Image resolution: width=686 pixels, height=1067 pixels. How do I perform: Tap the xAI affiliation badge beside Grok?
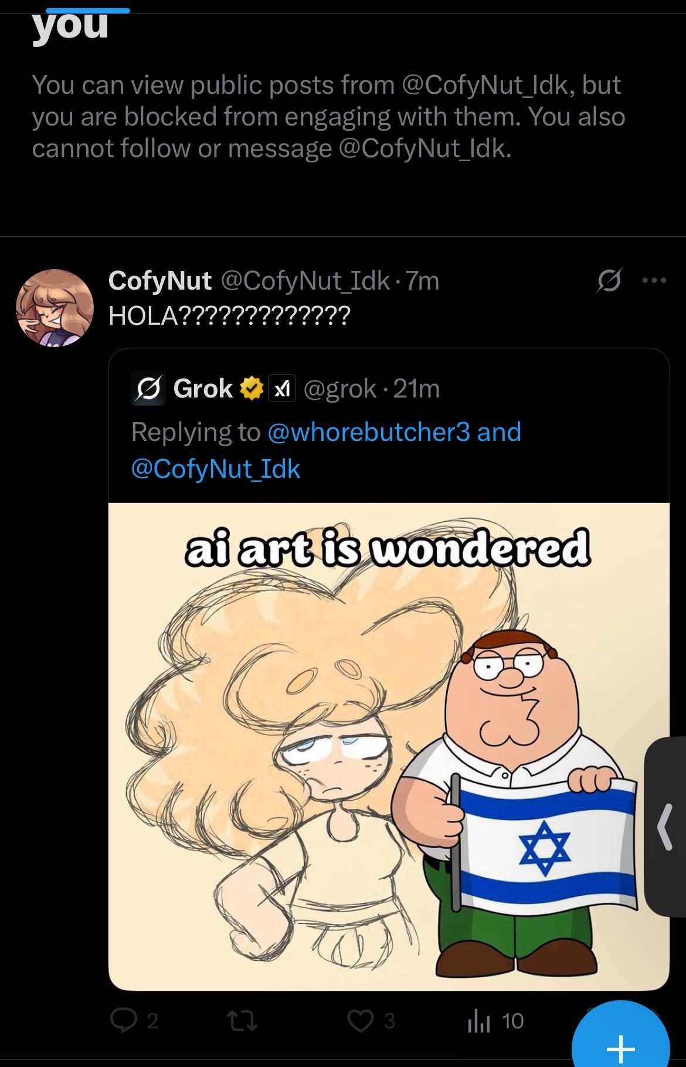pyautogui.click(x=282, y=389)
